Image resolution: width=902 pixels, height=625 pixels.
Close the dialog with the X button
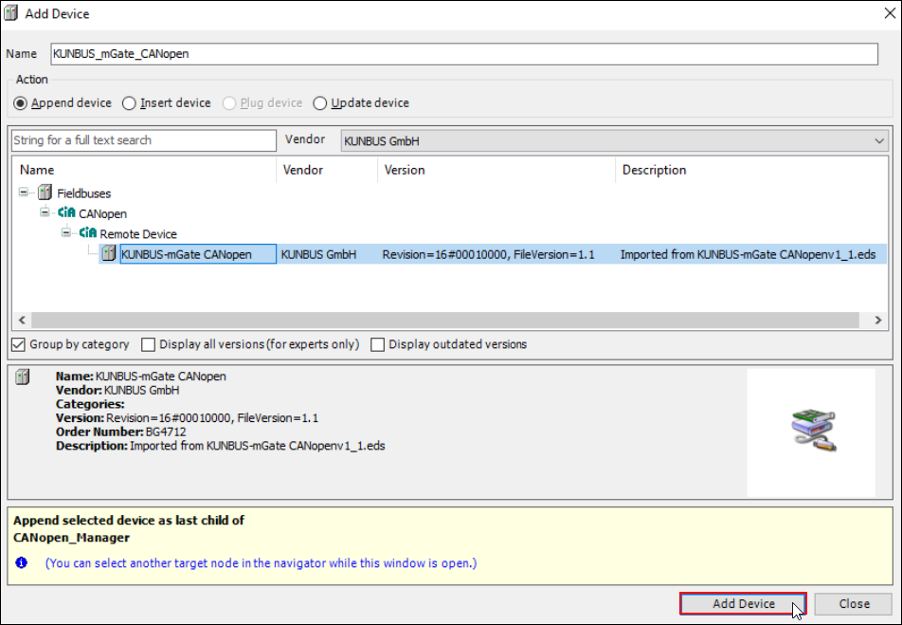(x=890, y=13)
